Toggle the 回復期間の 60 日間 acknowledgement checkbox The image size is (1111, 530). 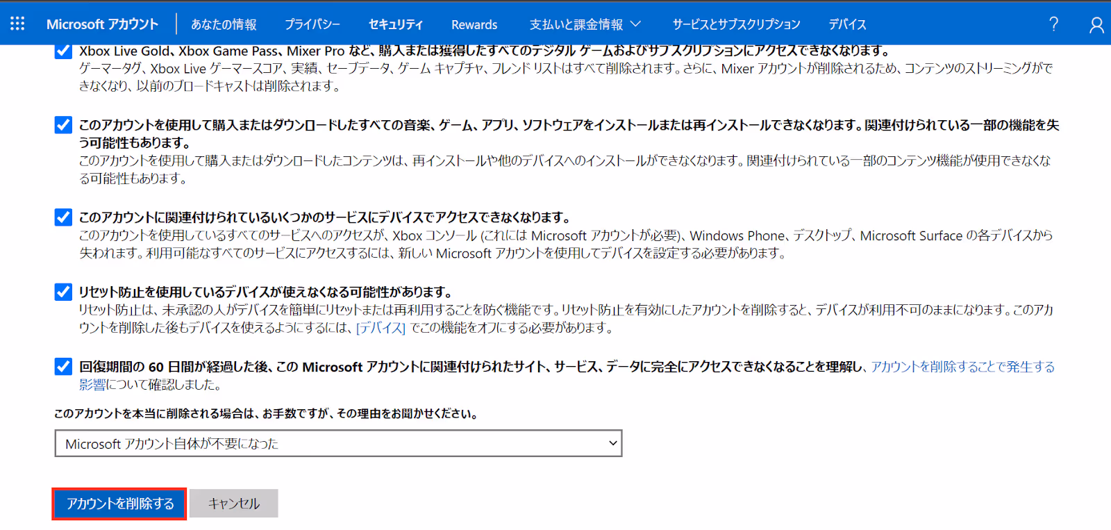[63, 367]
